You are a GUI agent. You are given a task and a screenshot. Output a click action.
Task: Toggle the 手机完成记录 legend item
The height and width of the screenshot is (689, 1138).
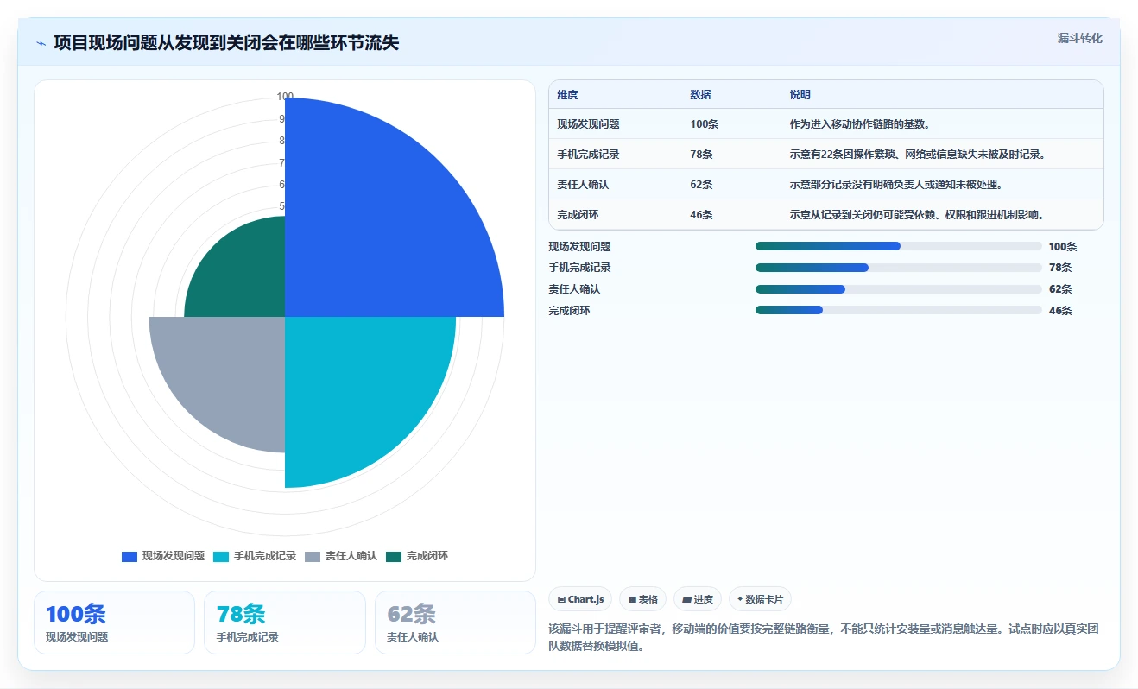[255, 556]
